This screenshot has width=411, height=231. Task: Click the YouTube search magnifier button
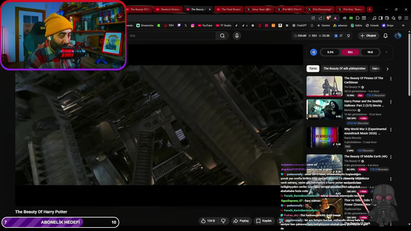(222, 36)
